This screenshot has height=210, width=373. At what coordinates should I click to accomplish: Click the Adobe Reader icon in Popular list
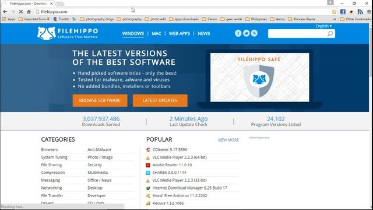point(148,164)
